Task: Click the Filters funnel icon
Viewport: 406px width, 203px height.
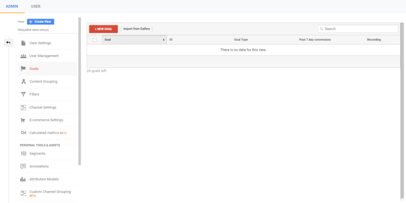Action: click(23, 94)
